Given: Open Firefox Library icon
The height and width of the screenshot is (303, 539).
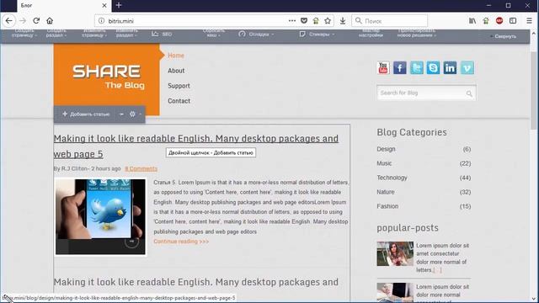Looking at the screenshot, I should click(472, 20).
